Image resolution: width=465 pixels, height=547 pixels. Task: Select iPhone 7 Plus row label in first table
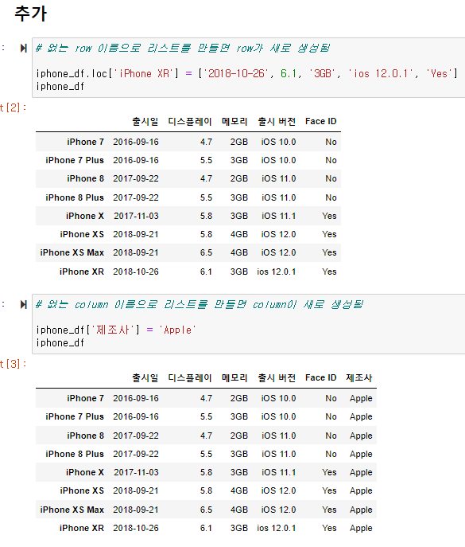pos(75,160)
